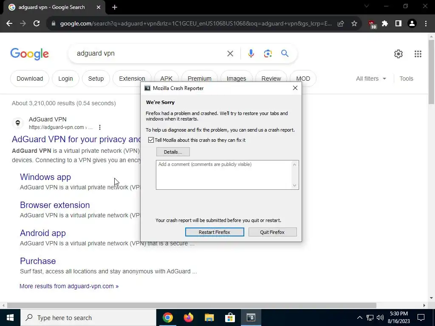Click the Chrome address bar URL
Screen dimensions: 435x326
(195, 24)
